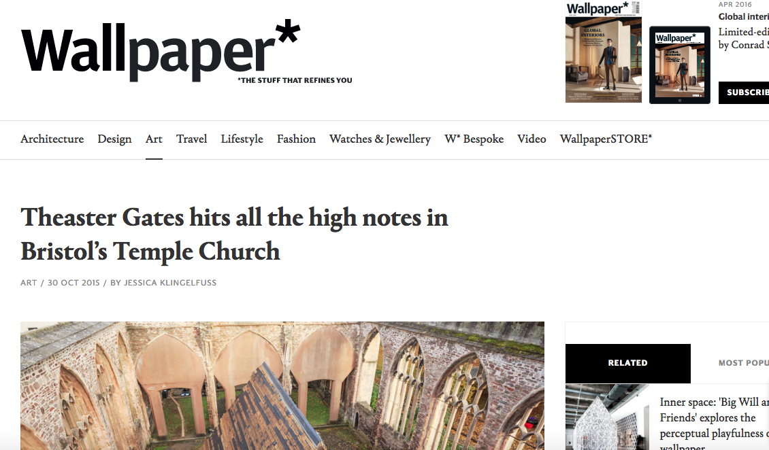
Task: Go to Watches & Jewellery
Action: coord(380,139)
